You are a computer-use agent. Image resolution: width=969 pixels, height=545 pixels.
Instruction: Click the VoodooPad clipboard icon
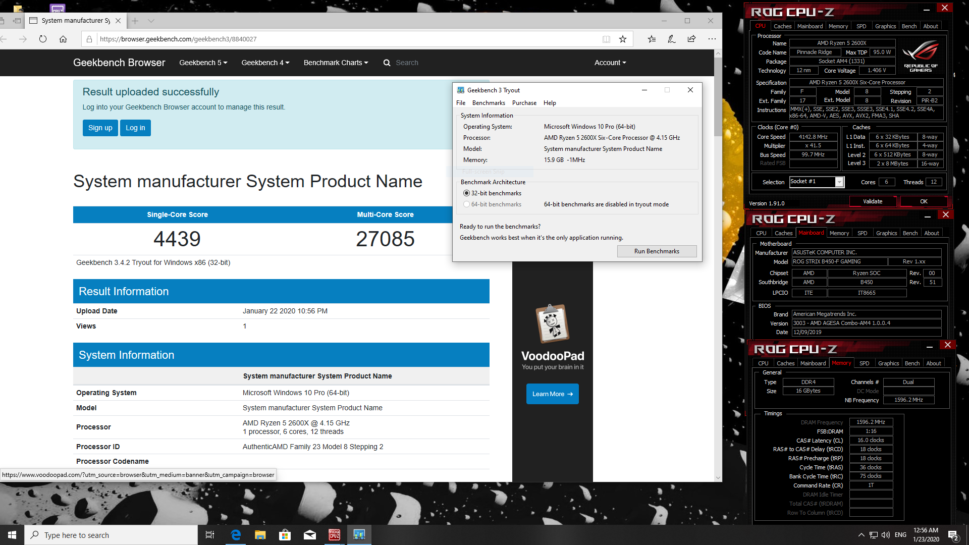tap(553, 323)
